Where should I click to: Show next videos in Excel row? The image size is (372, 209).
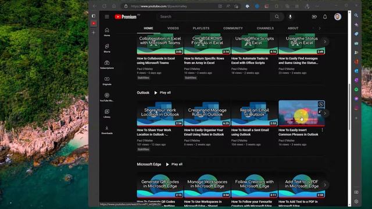point(325,42)
